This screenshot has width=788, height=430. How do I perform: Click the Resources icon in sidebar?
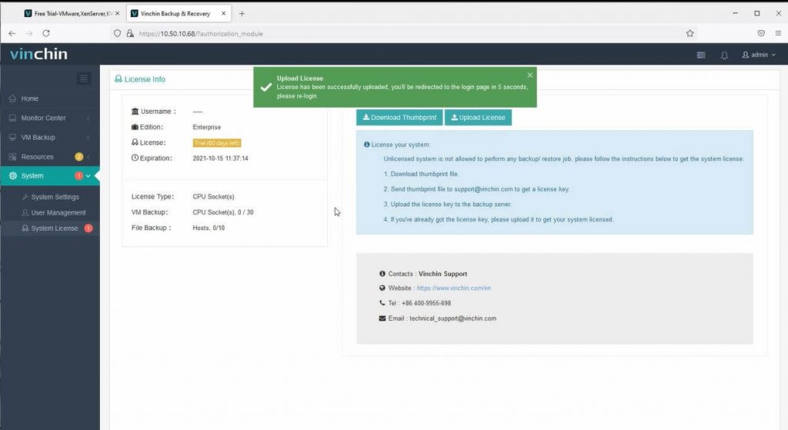point(12,157)
